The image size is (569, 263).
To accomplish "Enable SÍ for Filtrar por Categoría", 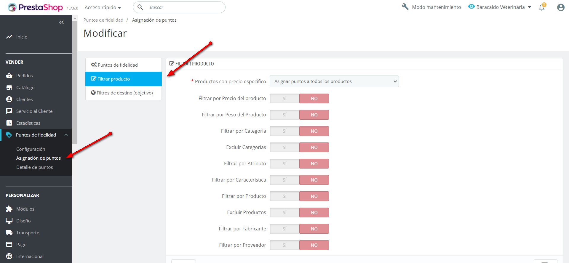I will pyautogui.click(x=284, y=131).
